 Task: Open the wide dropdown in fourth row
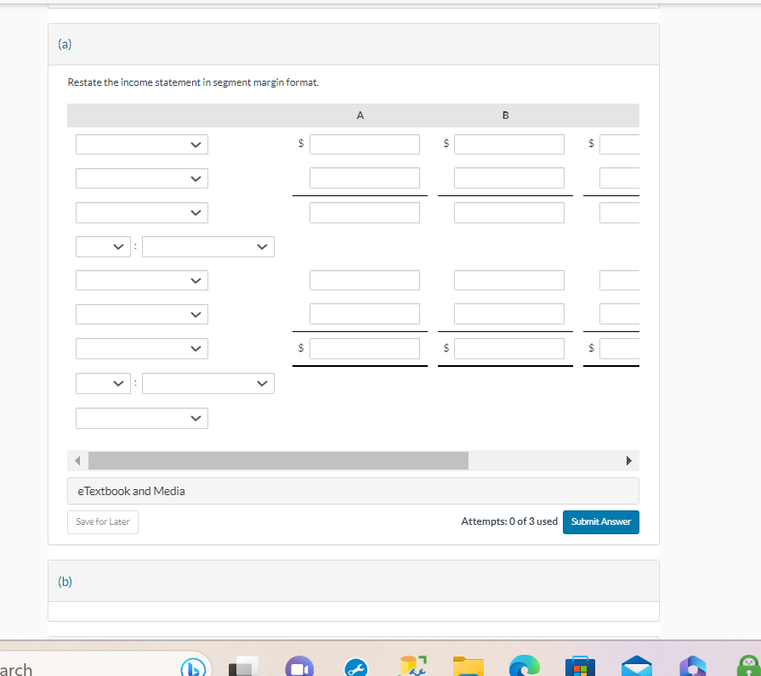[x=208, y=246]
